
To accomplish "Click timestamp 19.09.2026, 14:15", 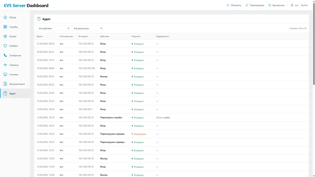I will tap(45, 60).
